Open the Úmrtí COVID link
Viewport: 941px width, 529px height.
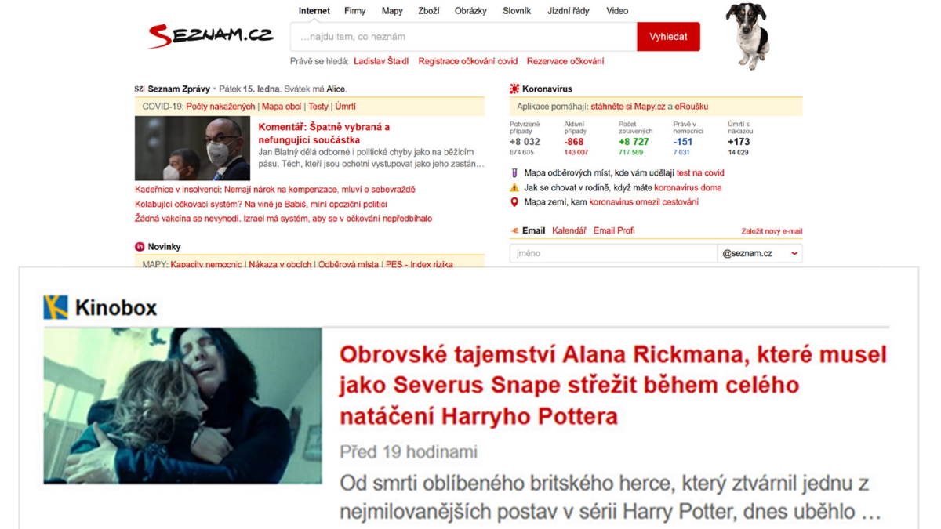click(345, 107)
